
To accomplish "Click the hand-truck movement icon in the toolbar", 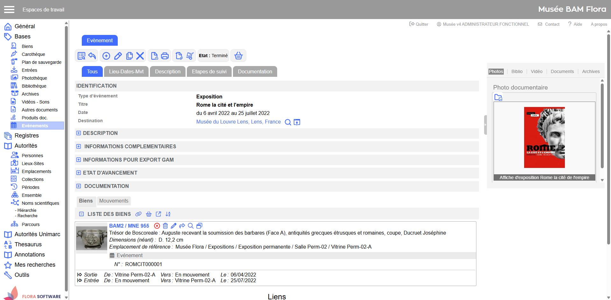I will tap(190, 56).
